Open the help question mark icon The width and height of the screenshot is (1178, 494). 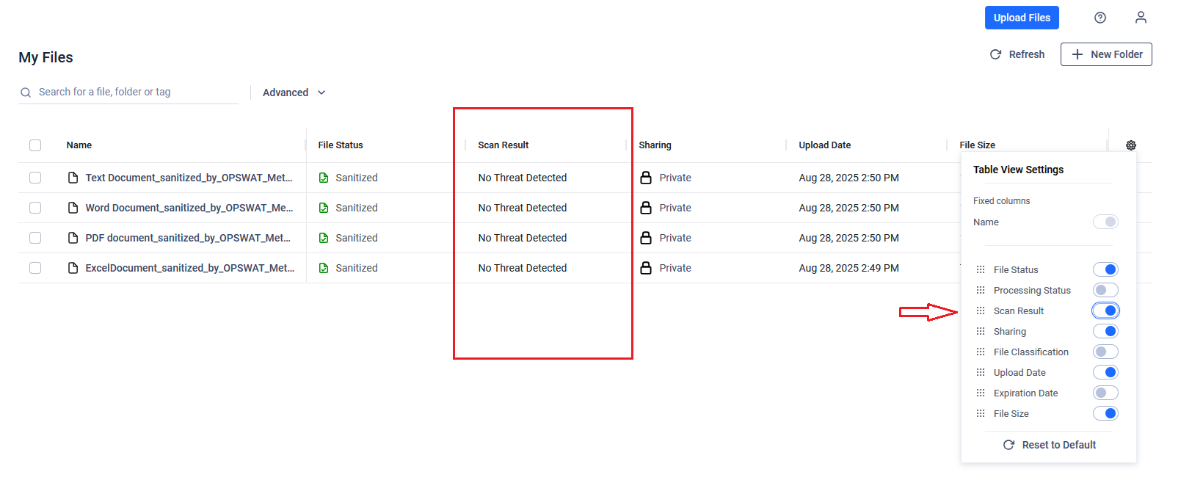click(x=1099, y=18)
